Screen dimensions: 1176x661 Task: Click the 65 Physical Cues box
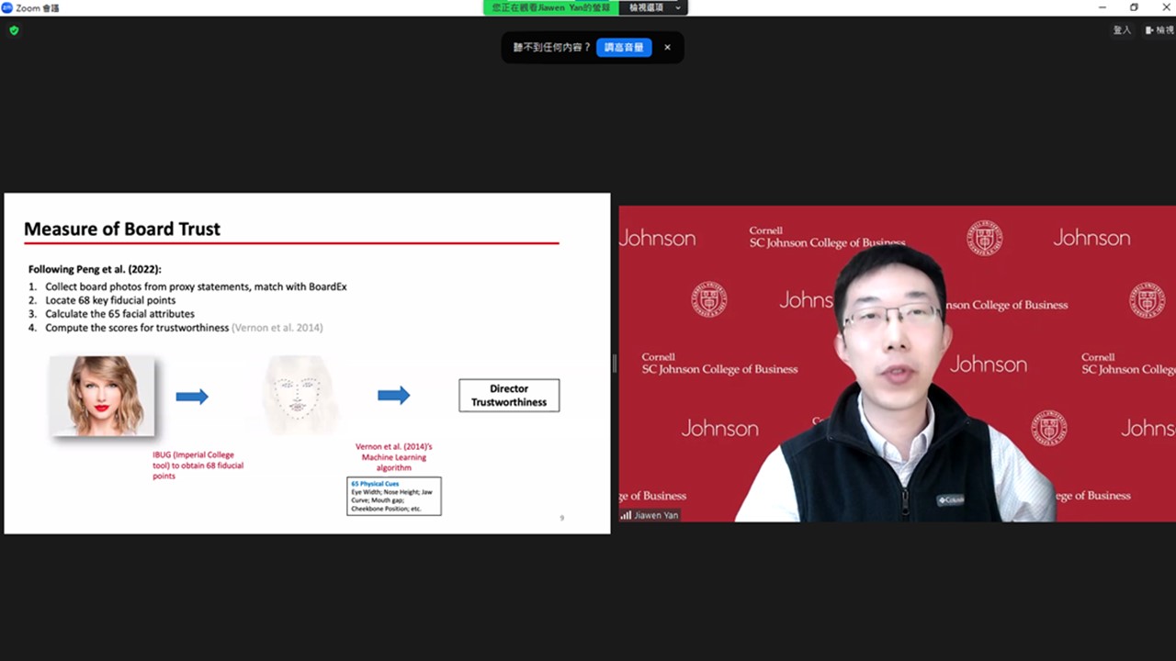[394, 496]
